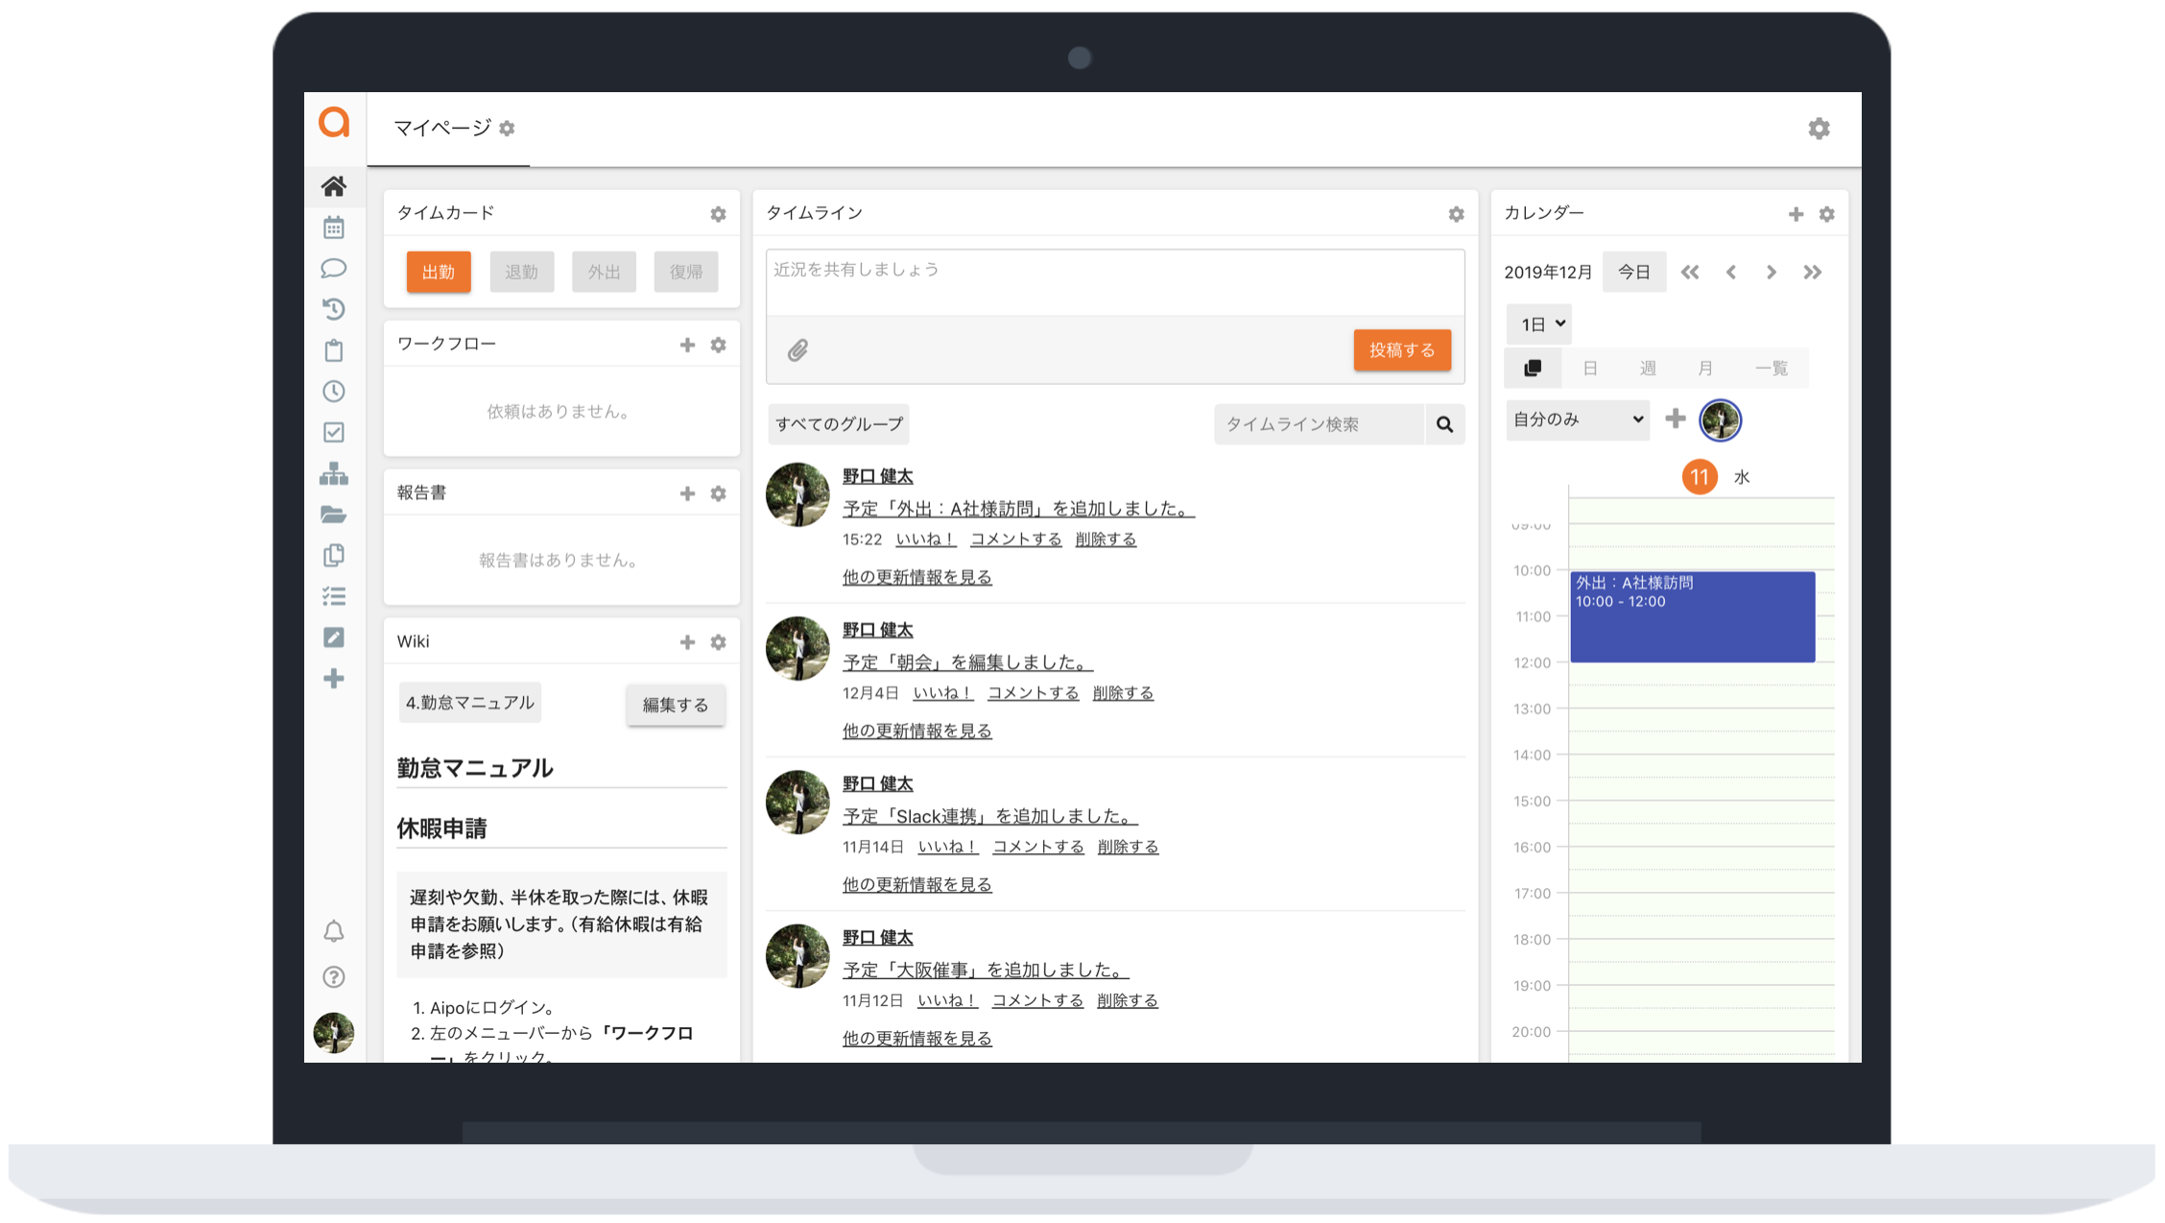Select the stacked-cards calendar view tab
2165x1223 pixels.
pyautogui.click(x=1533, y=369)
